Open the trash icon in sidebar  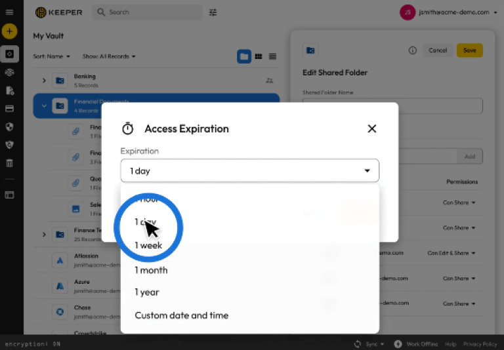click(9, 163)
